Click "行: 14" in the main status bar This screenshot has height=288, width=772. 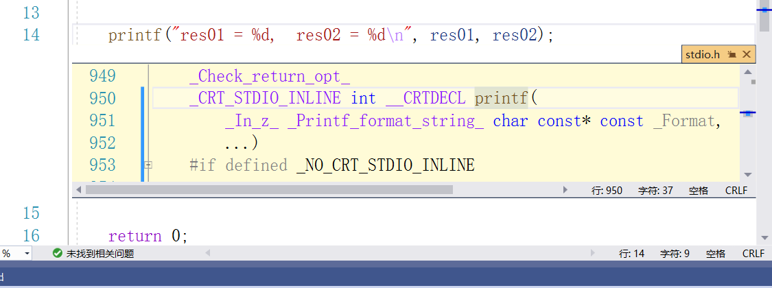[631, 254]
